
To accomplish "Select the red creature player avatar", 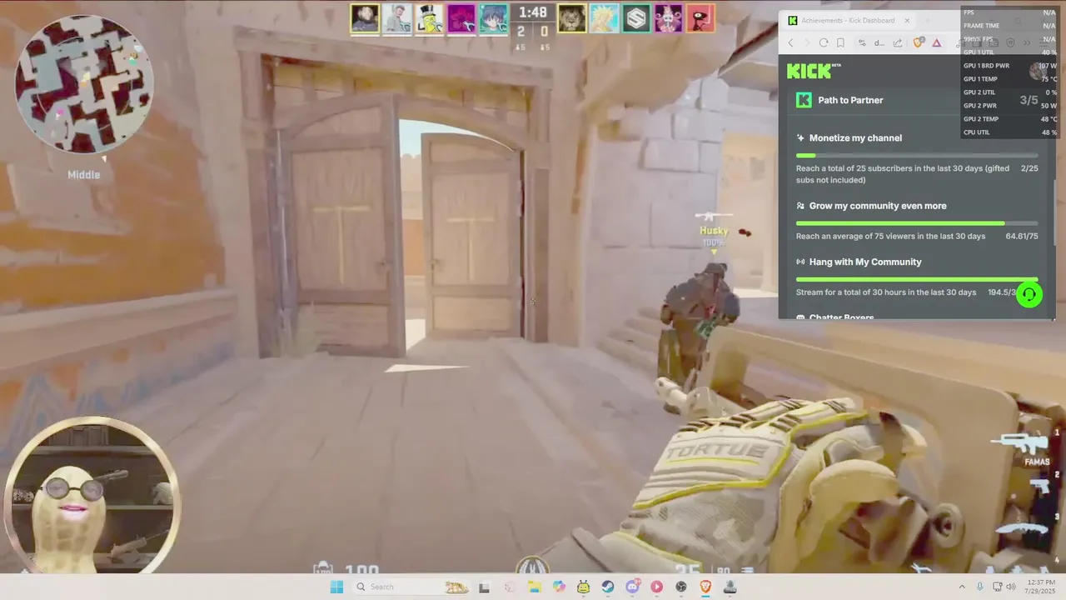I will [x=700, y=18].
